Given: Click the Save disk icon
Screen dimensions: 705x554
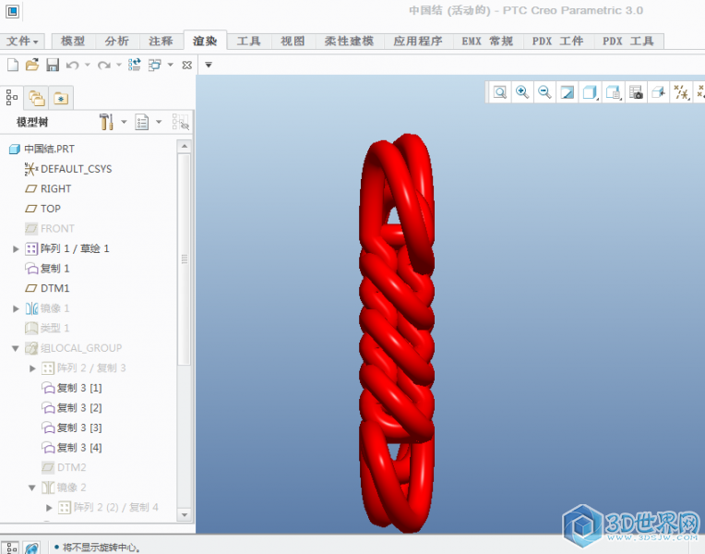Looking at the screenshot, I should click(53, 65).
